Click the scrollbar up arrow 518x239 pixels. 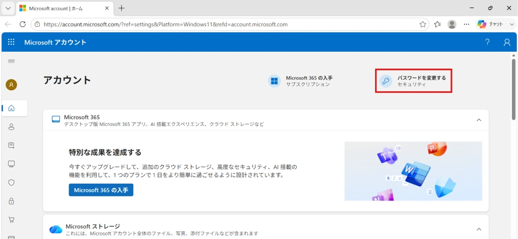514,55
